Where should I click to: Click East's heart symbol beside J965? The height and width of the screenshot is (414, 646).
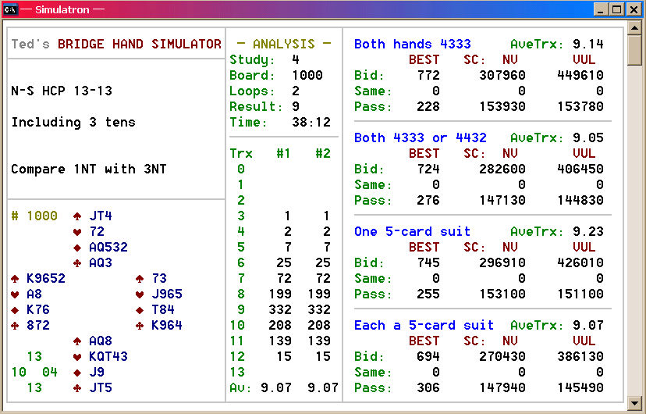[140, 294]
